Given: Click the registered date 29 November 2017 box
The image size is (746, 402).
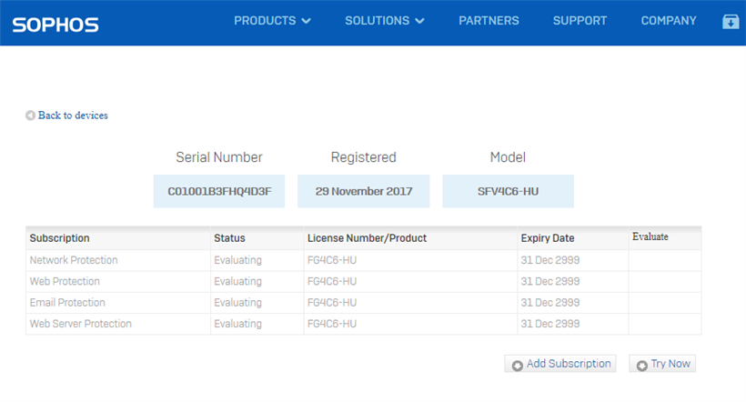Looking at the screenshot, I should 364,192.
